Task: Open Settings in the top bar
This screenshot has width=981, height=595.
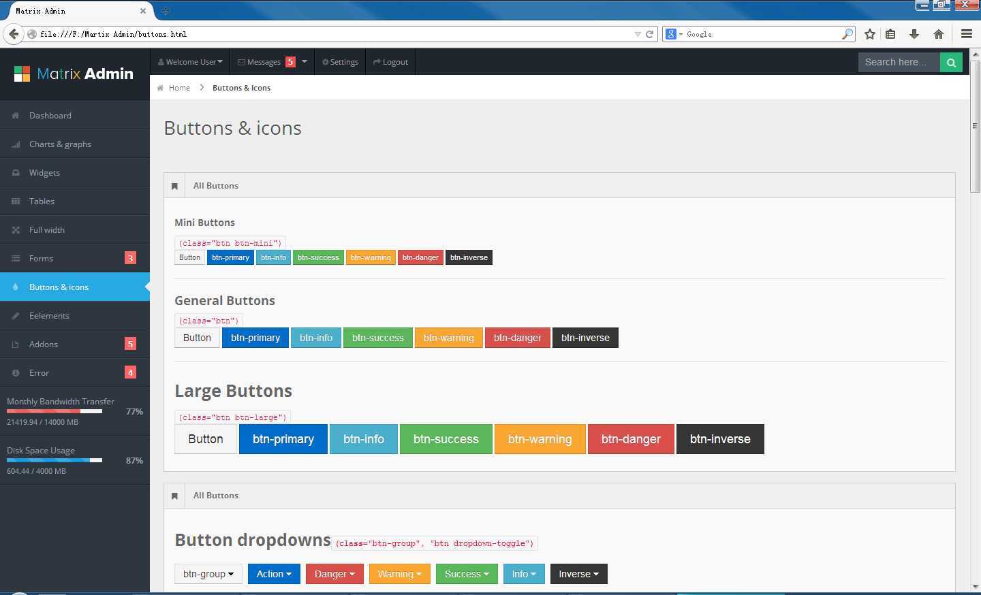Action: click(340, 62)
